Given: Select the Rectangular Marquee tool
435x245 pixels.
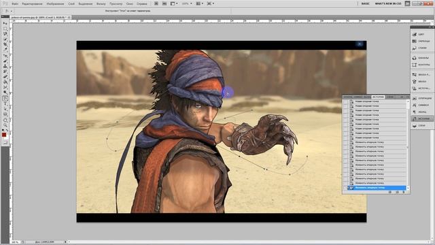Looking at the screenshot, I should pos(5,29).
